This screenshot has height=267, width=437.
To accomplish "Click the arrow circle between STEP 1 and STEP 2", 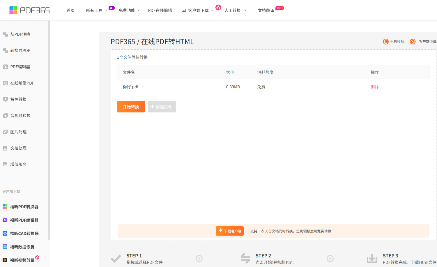I will tap(199, 259).
